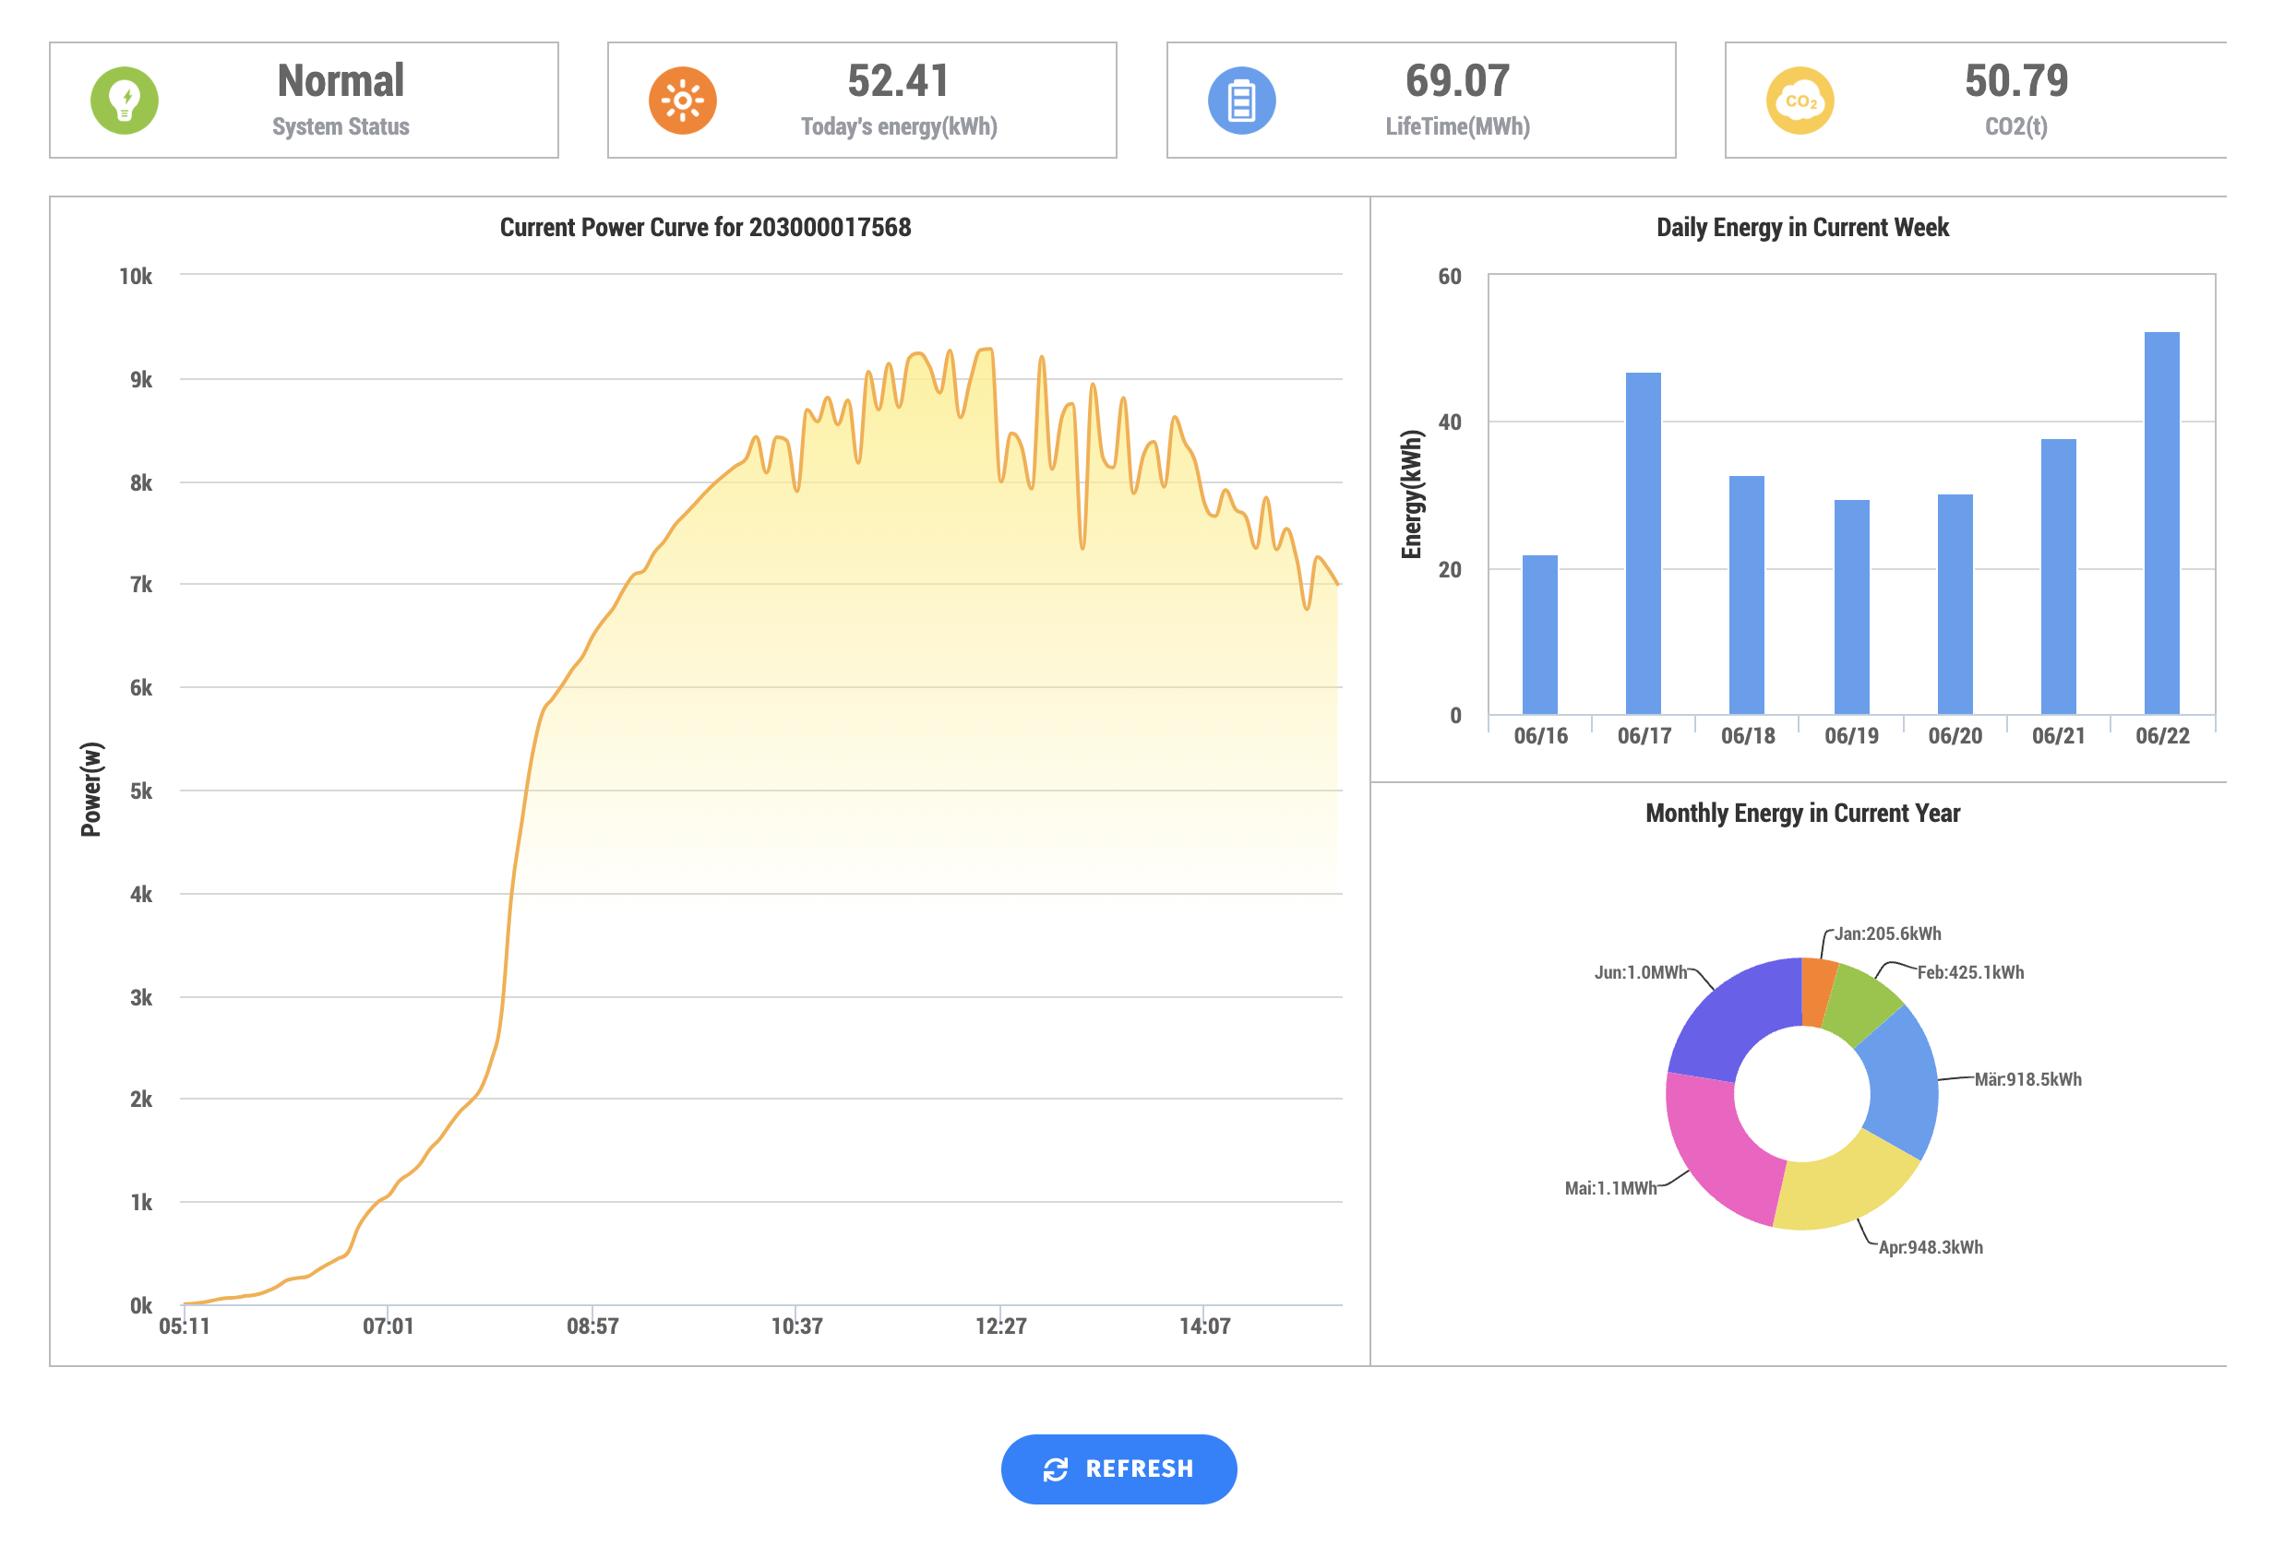Click the yellow CO2 cloud icon
This screenshot has height=1546, width=2296.
1800,100
